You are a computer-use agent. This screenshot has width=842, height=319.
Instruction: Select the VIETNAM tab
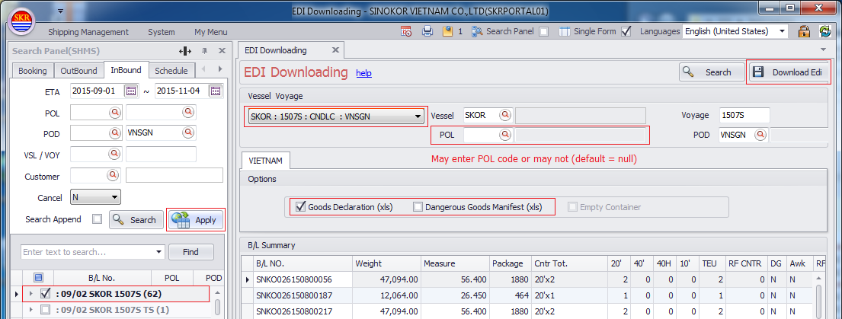tap(266, 161)
